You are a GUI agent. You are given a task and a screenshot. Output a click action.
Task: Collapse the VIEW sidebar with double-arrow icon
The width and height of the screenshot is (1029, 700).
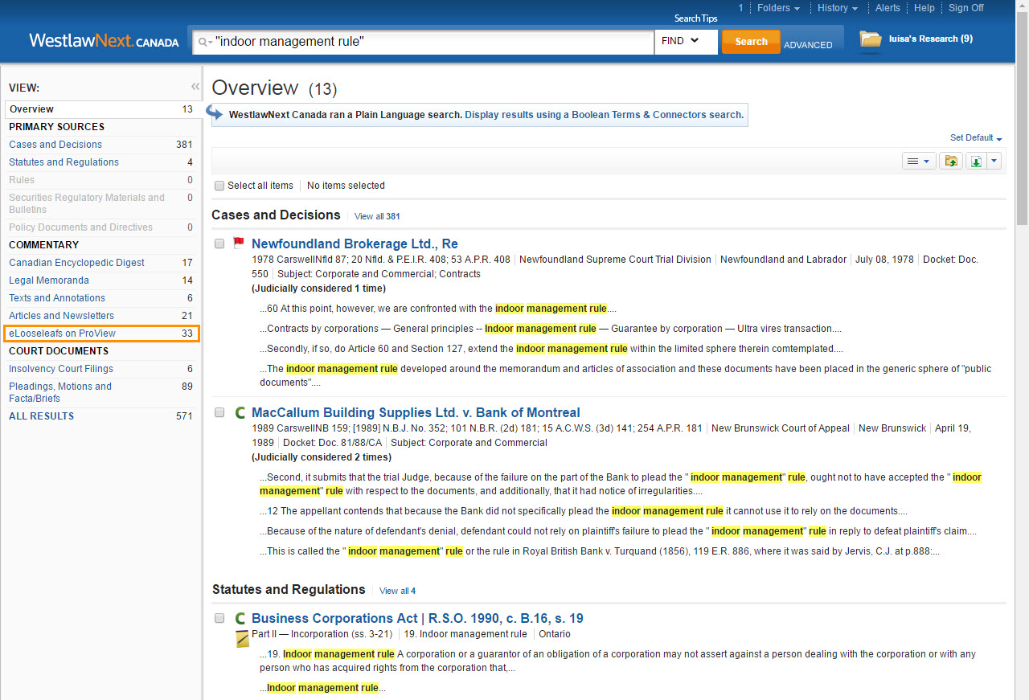tap(195, 87)
